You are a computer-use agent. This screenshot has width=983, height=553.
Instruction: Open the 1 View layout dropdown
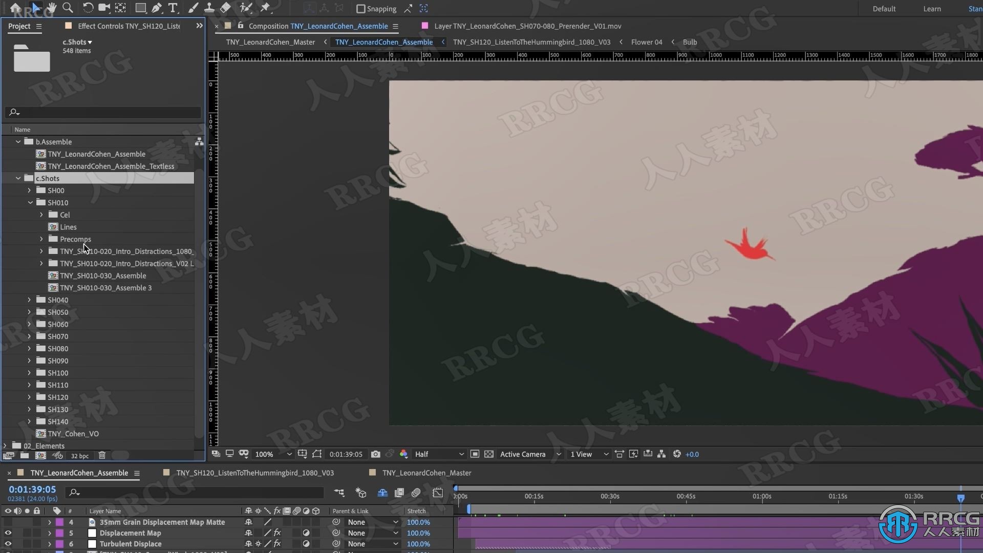589,454
